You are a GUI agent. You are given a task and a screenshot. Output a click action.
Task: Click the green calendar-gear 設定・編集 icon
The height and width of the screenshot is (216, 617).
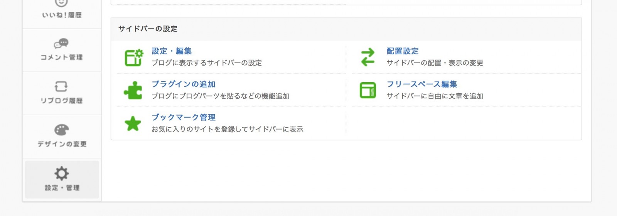point(133,57)
